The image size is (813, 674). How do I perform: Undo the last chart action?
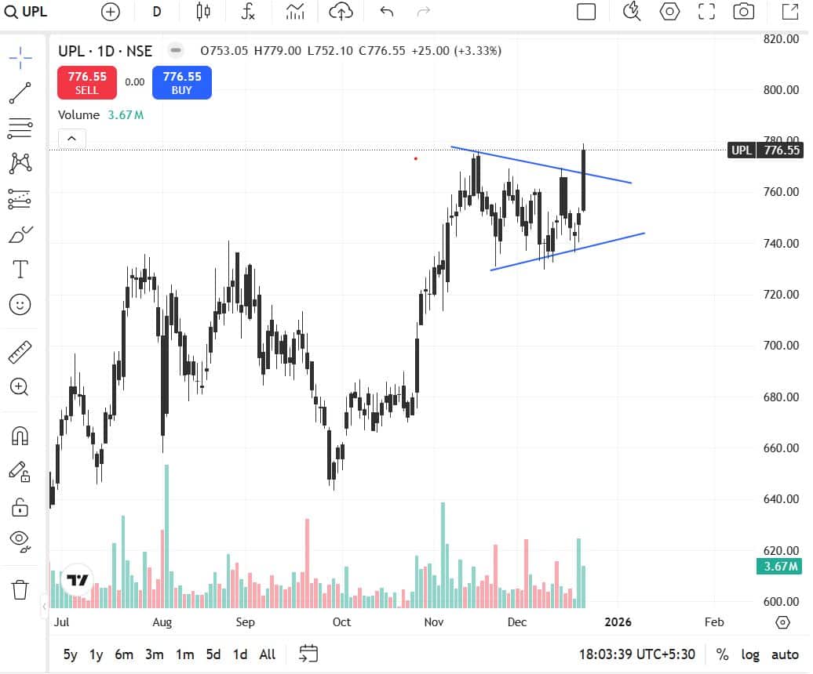point(386,12)
